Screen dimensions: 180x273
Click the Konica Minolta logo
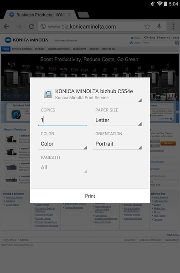(x=26, y=40)
